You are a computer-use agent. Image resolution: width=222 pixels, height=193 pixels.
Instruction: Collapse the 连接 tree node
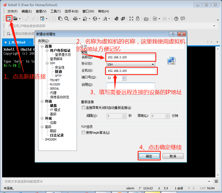tap(42, 46)
